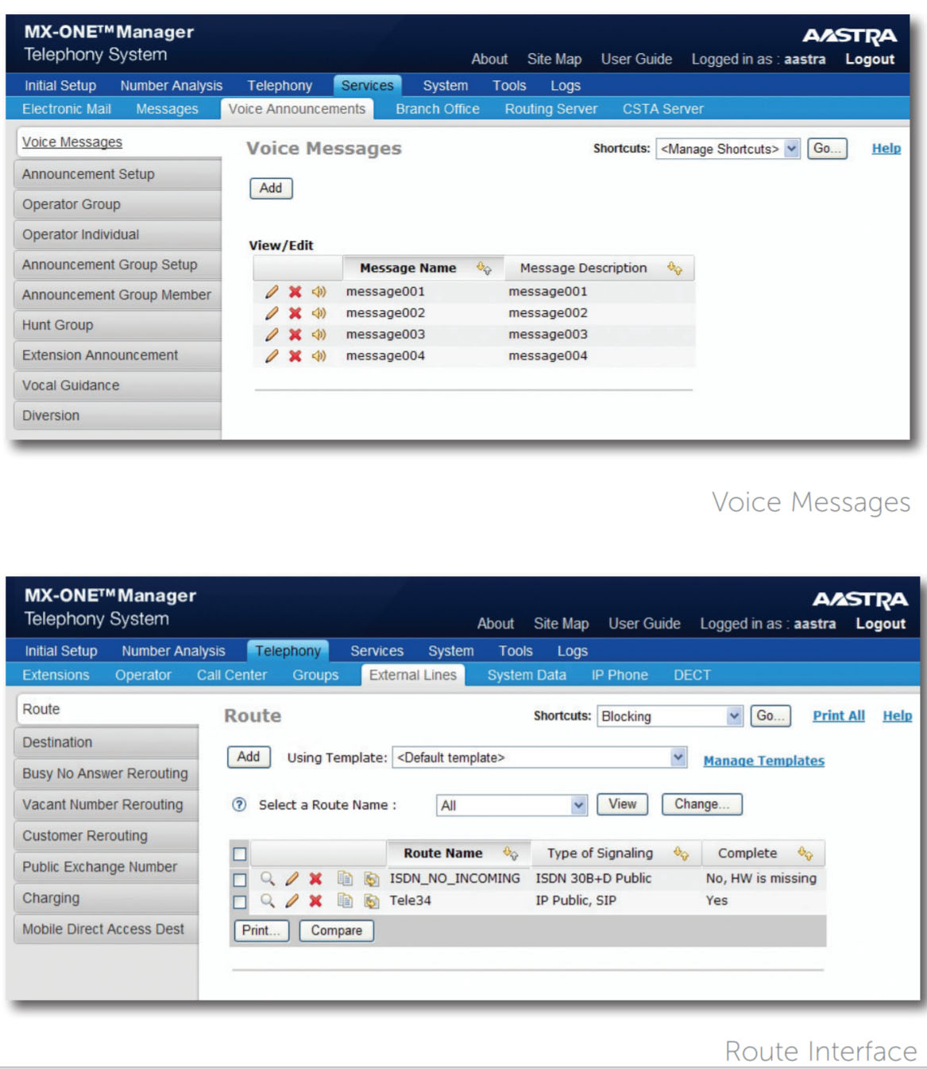Open the Select a Route Name dropdown
927x1069 pixels.
coord(512,805)
